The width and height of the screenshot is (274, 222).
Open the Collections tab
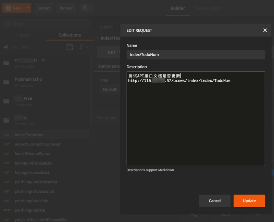pyautogui.click(x=70, y=35)
